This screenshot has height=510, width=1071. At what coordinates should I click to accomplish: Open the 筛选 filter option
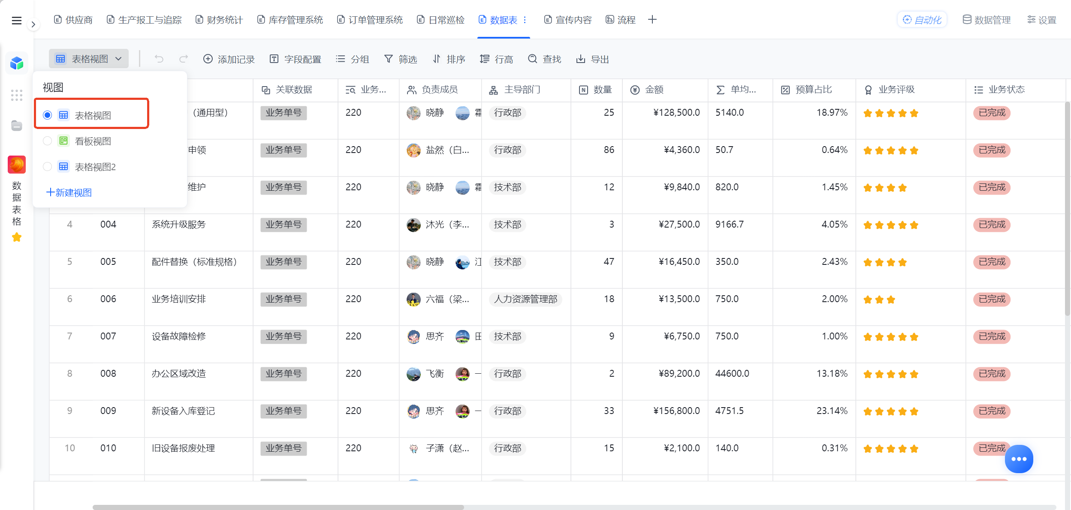point(401,59)
